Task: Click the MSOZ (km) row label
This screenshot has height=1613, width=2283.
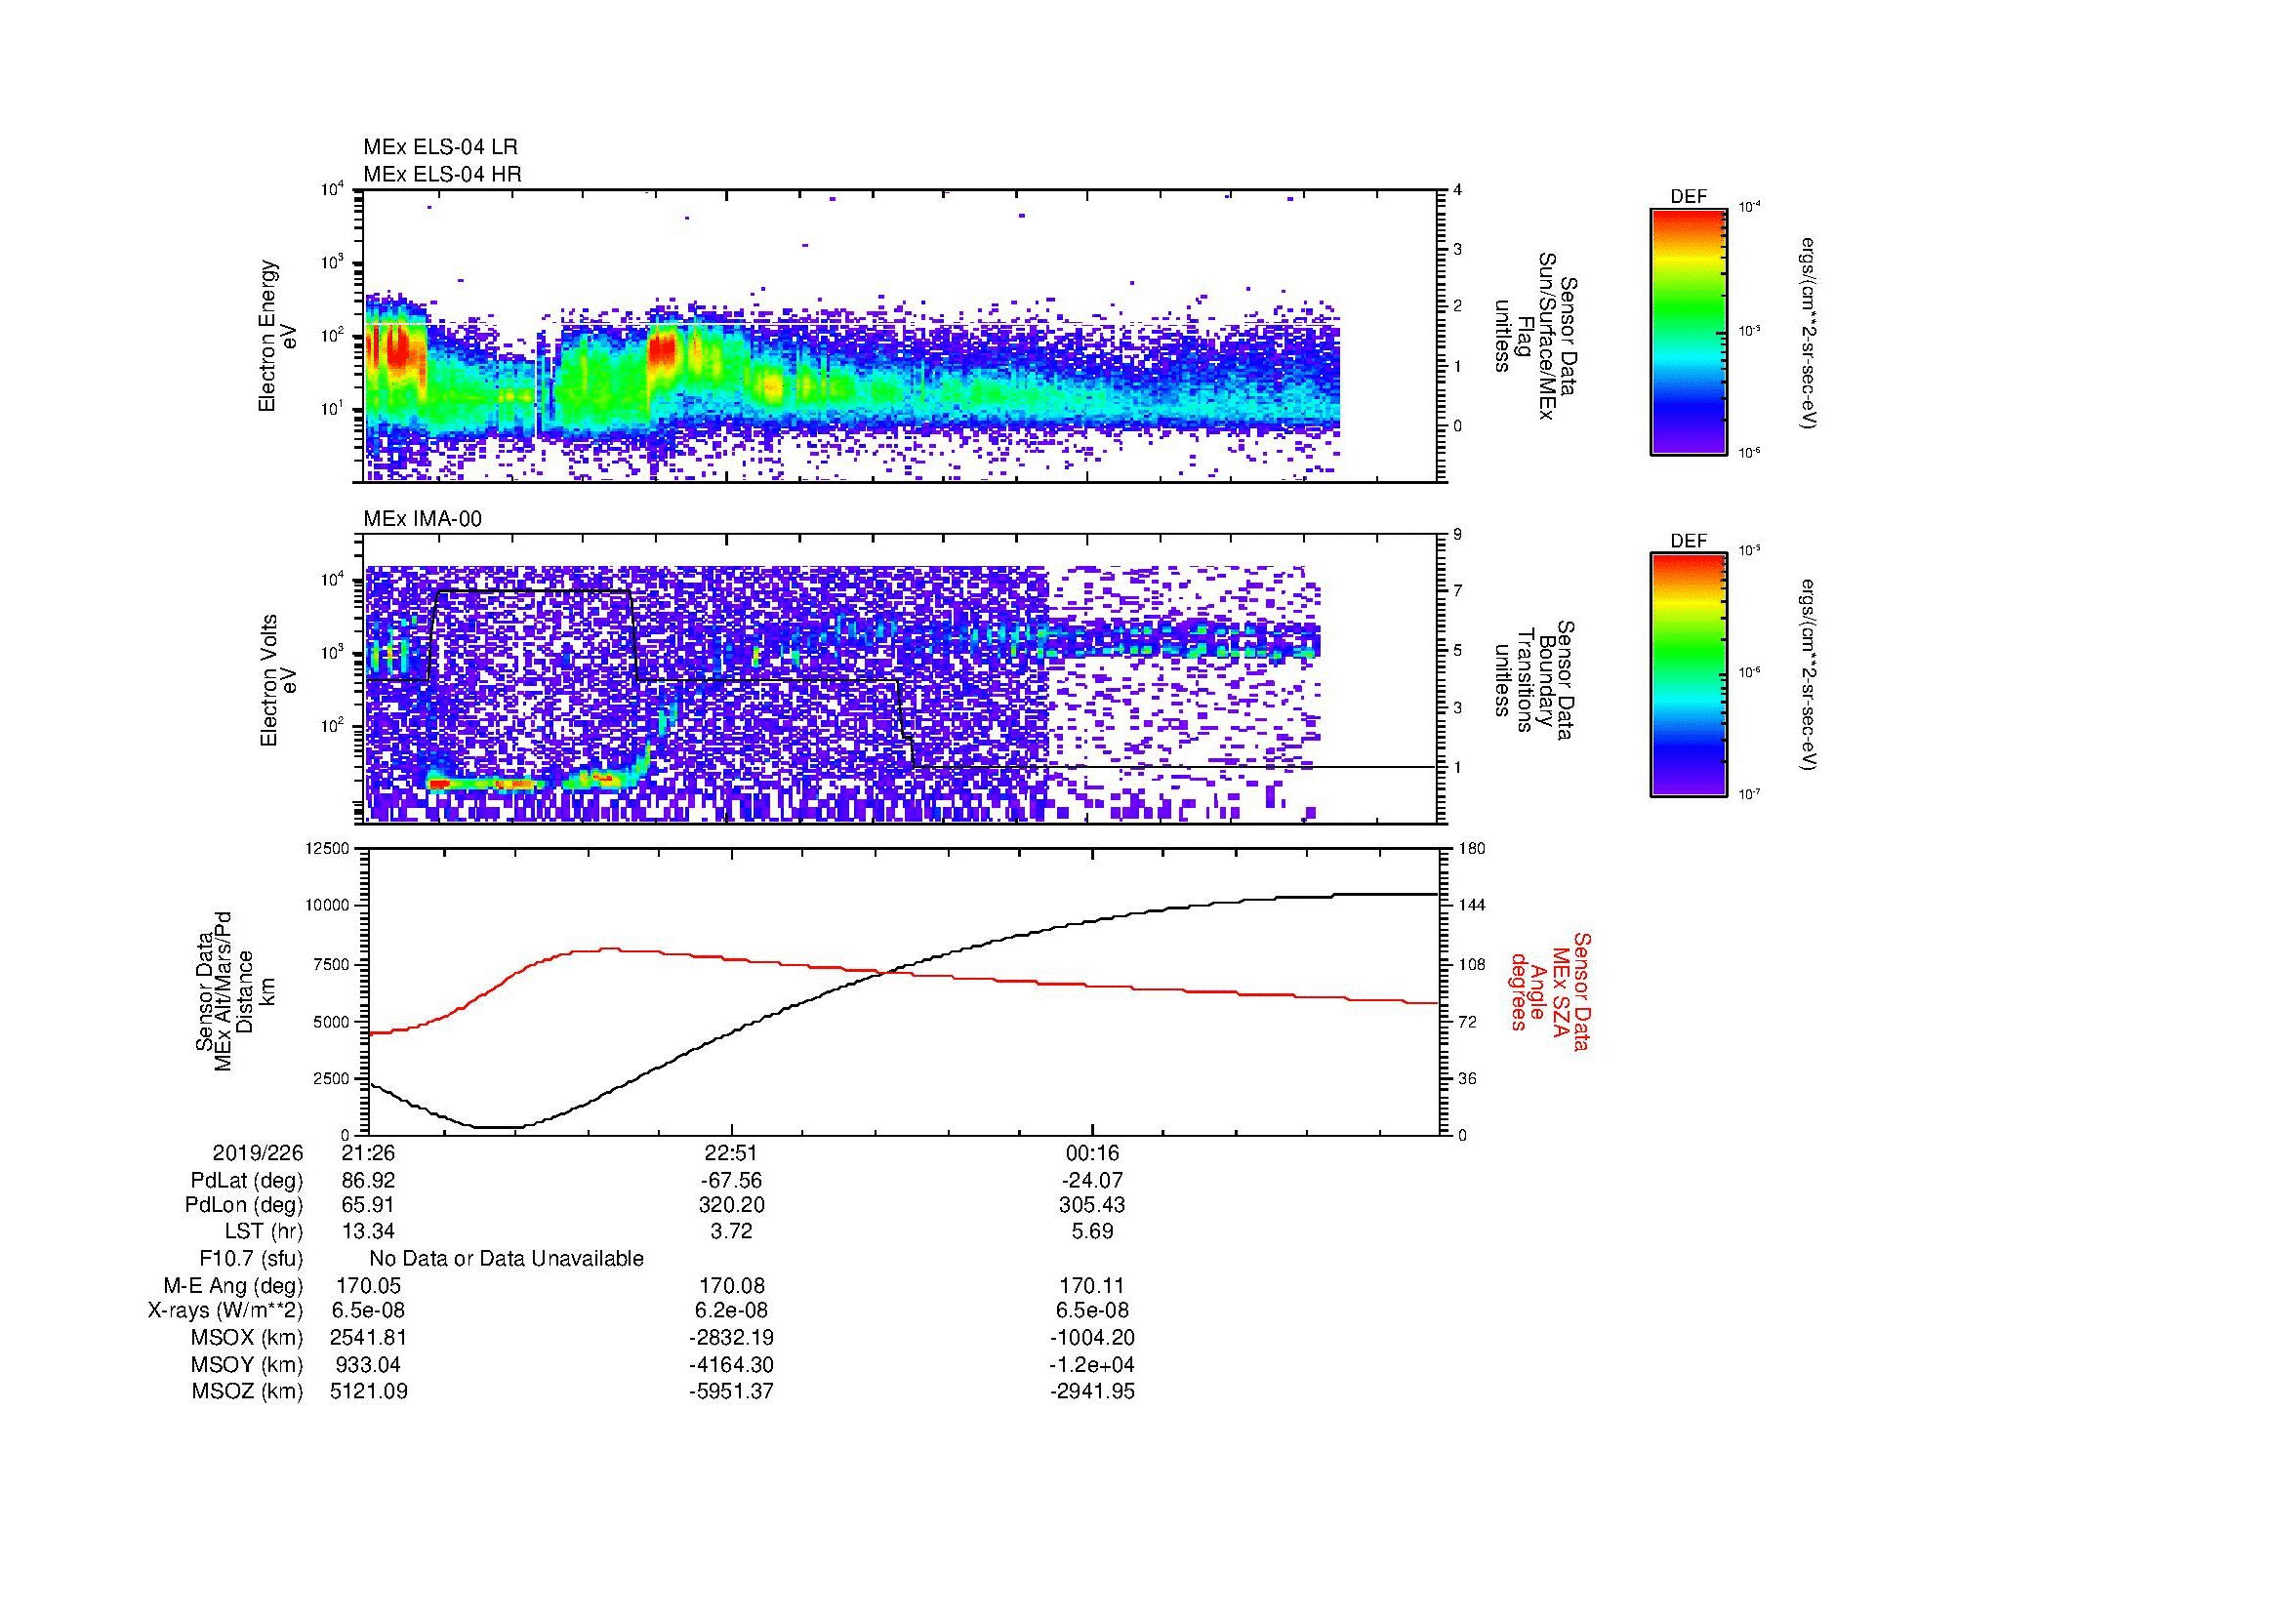Action: 247,1391
